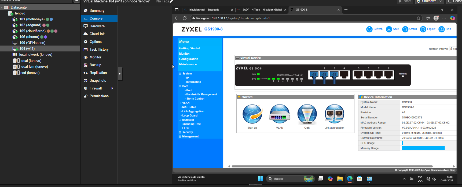Click the Zyxel Refresh icon in header

369,29
